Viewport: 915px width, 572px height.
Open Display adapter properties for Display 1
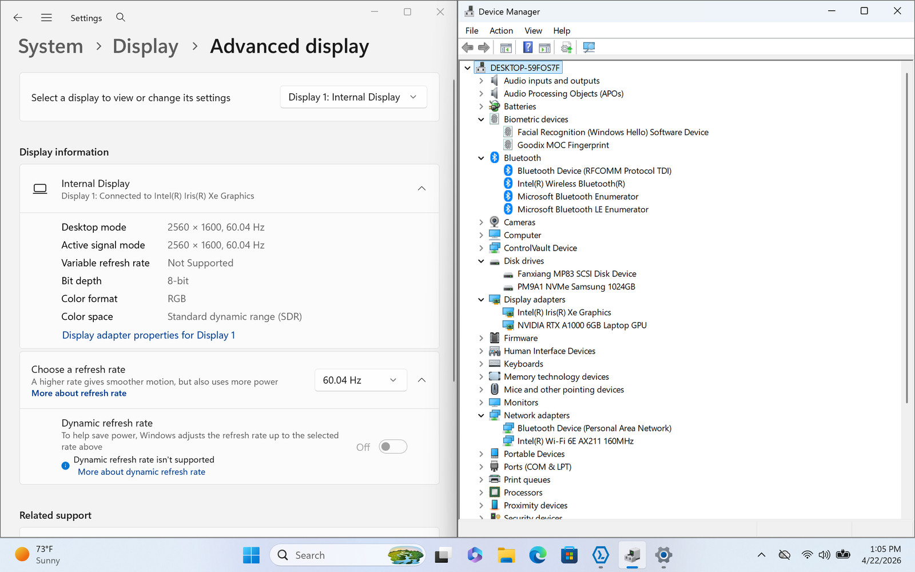pyautogui.click(x=149, y=335)
